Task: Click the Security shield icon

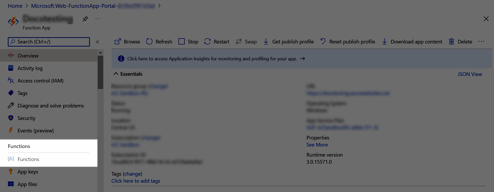Action: (11, 118)
